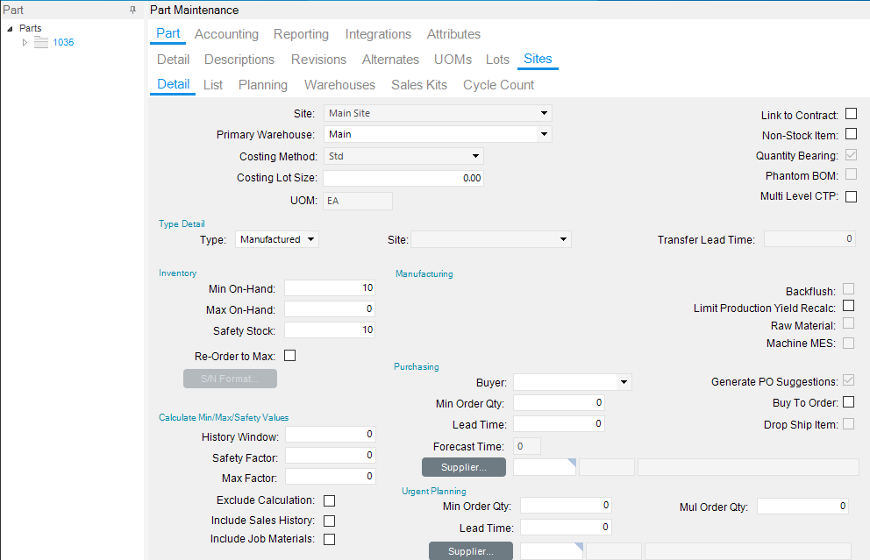Check Include Sales History
The width and height of the screenshot is (870, 560).
point(329,521)
